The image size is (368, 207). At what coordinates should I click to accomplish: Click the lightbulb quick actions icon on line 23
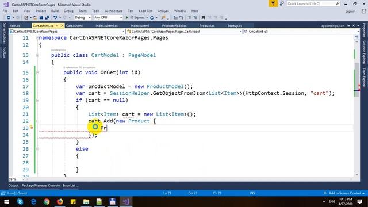[31, 127]
